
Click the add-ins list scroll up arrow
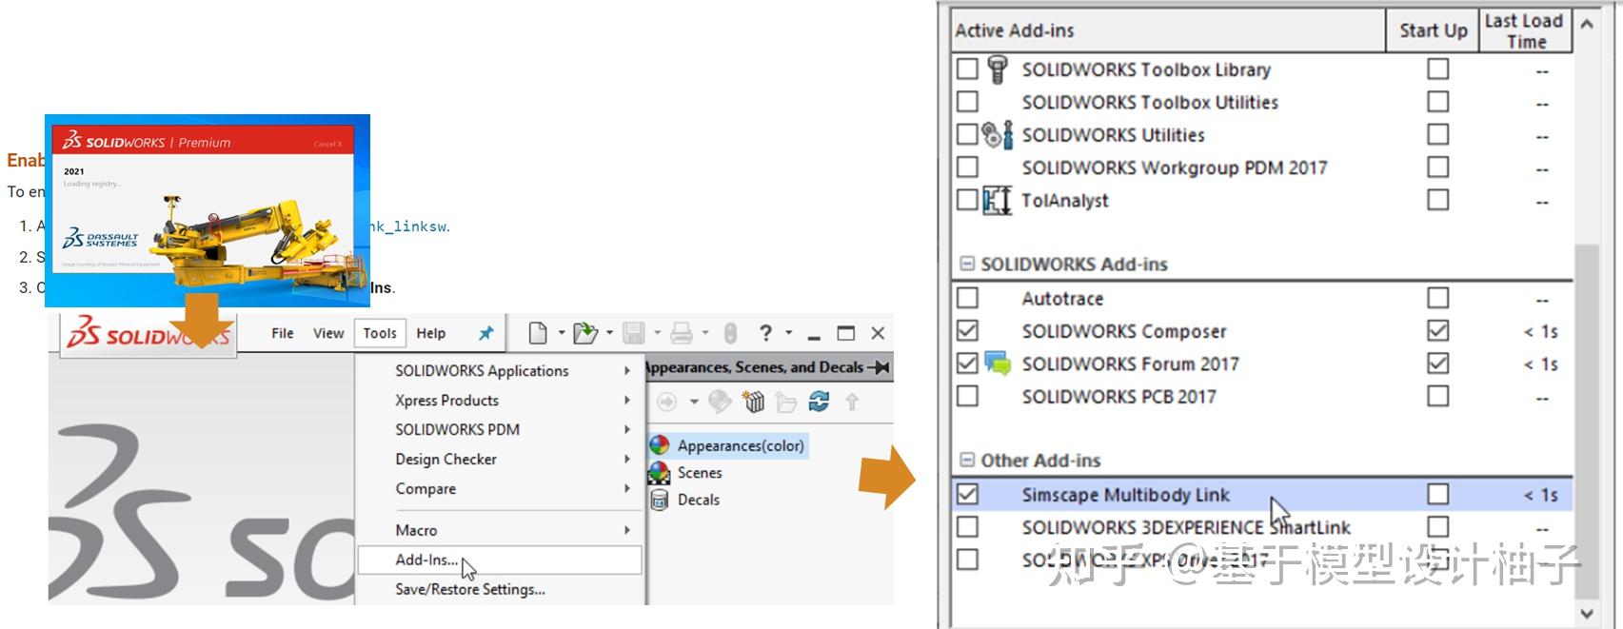tap(1587, 24)
